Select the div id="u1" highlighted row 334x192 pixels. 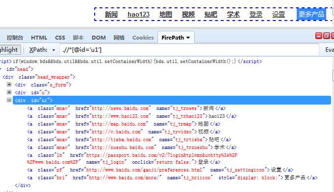coord(172,100)
